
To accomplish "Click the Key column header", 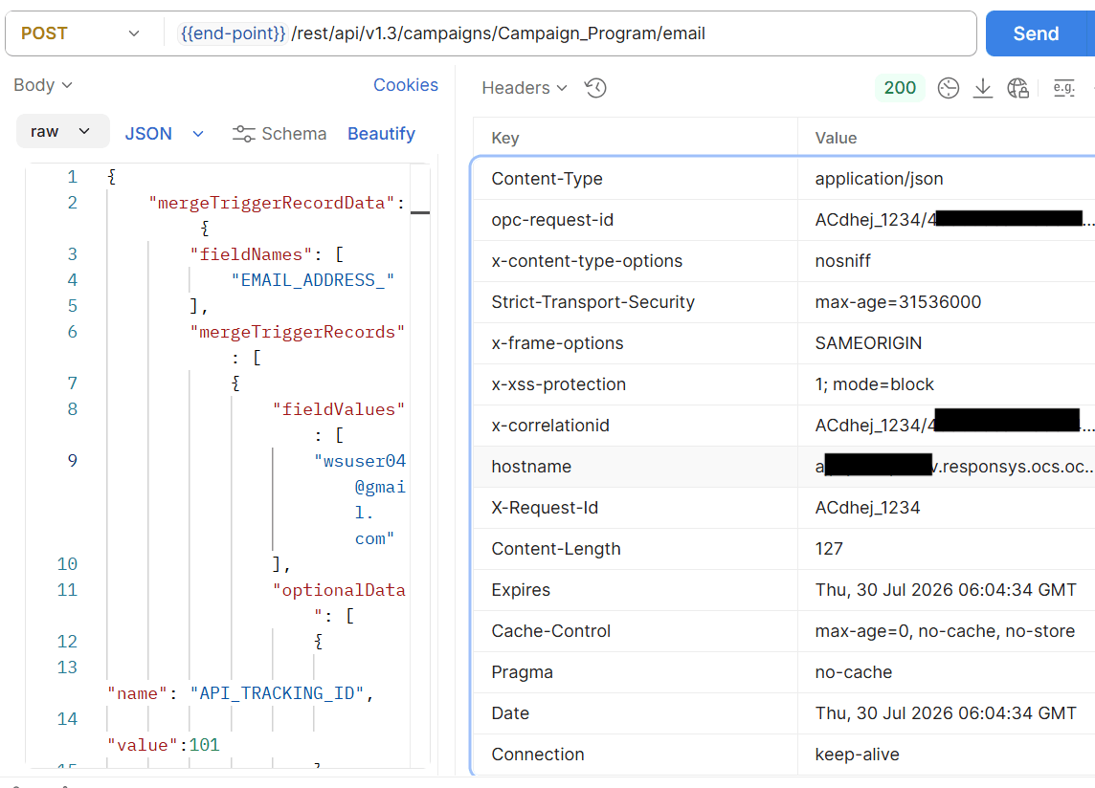I will pos(504,139).
